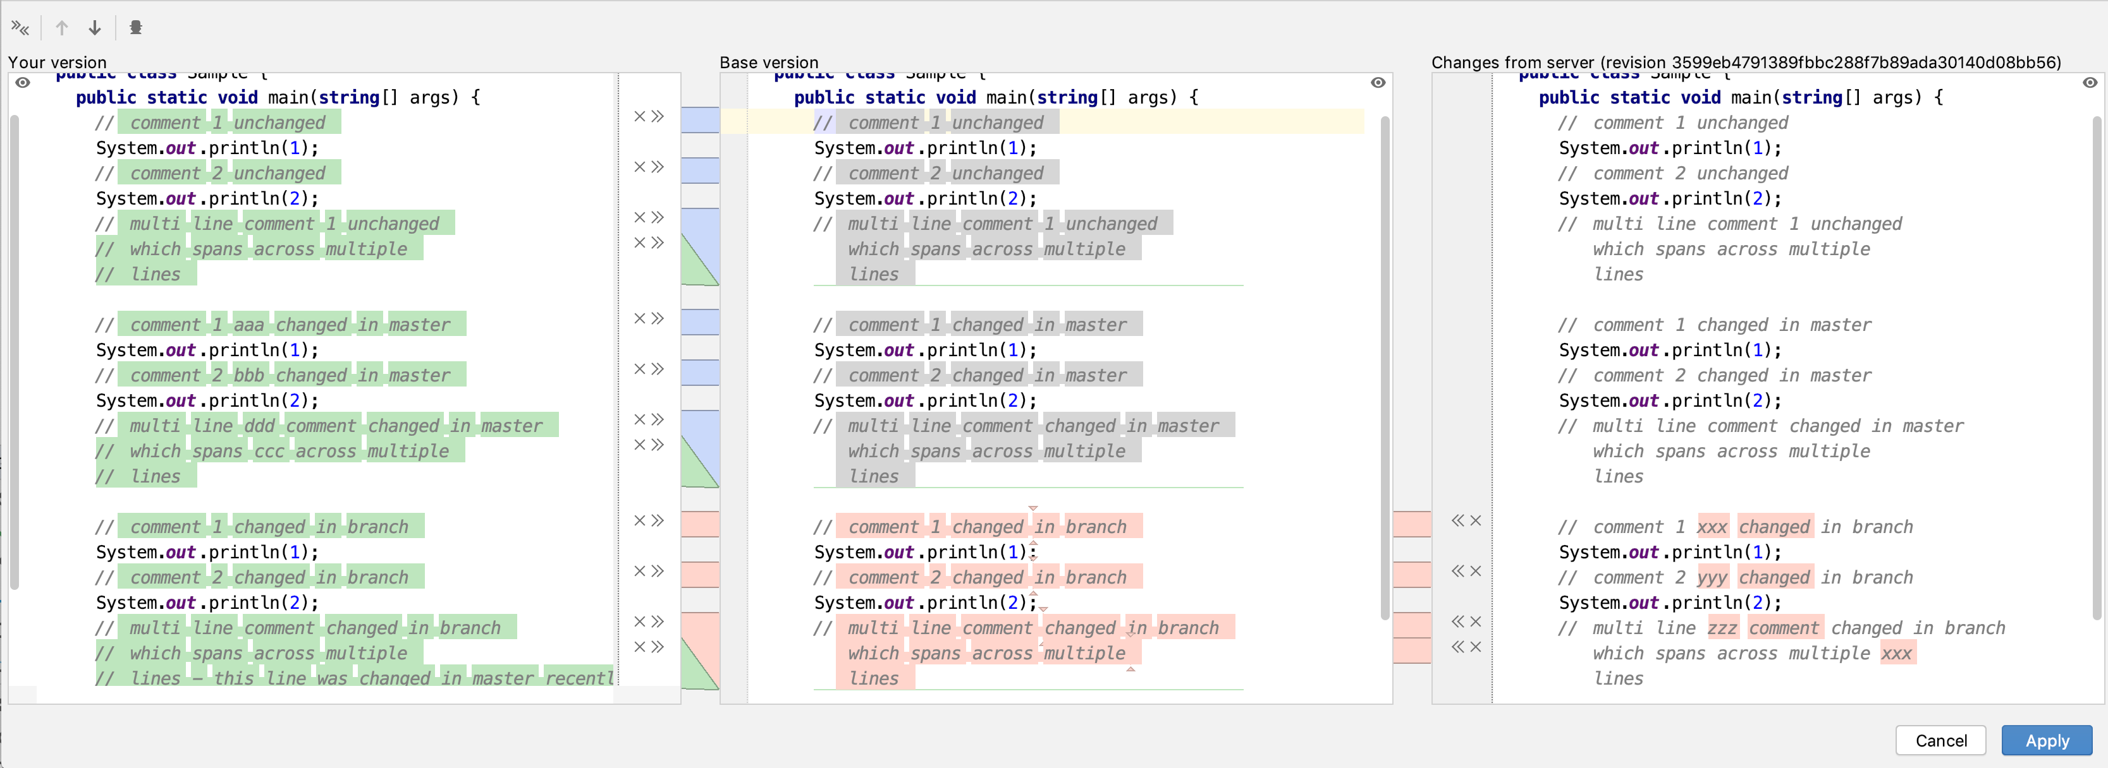Viewport: 2108px width, 768px height.
Task: Click Cancel button
Action: point(1940,741)
